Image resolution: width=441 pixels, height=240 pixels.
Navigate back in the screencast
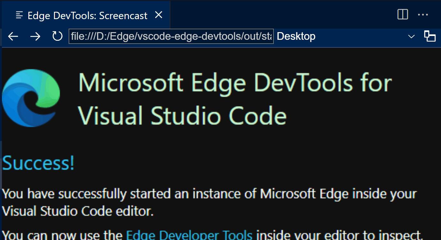click(x=13, y=36)
